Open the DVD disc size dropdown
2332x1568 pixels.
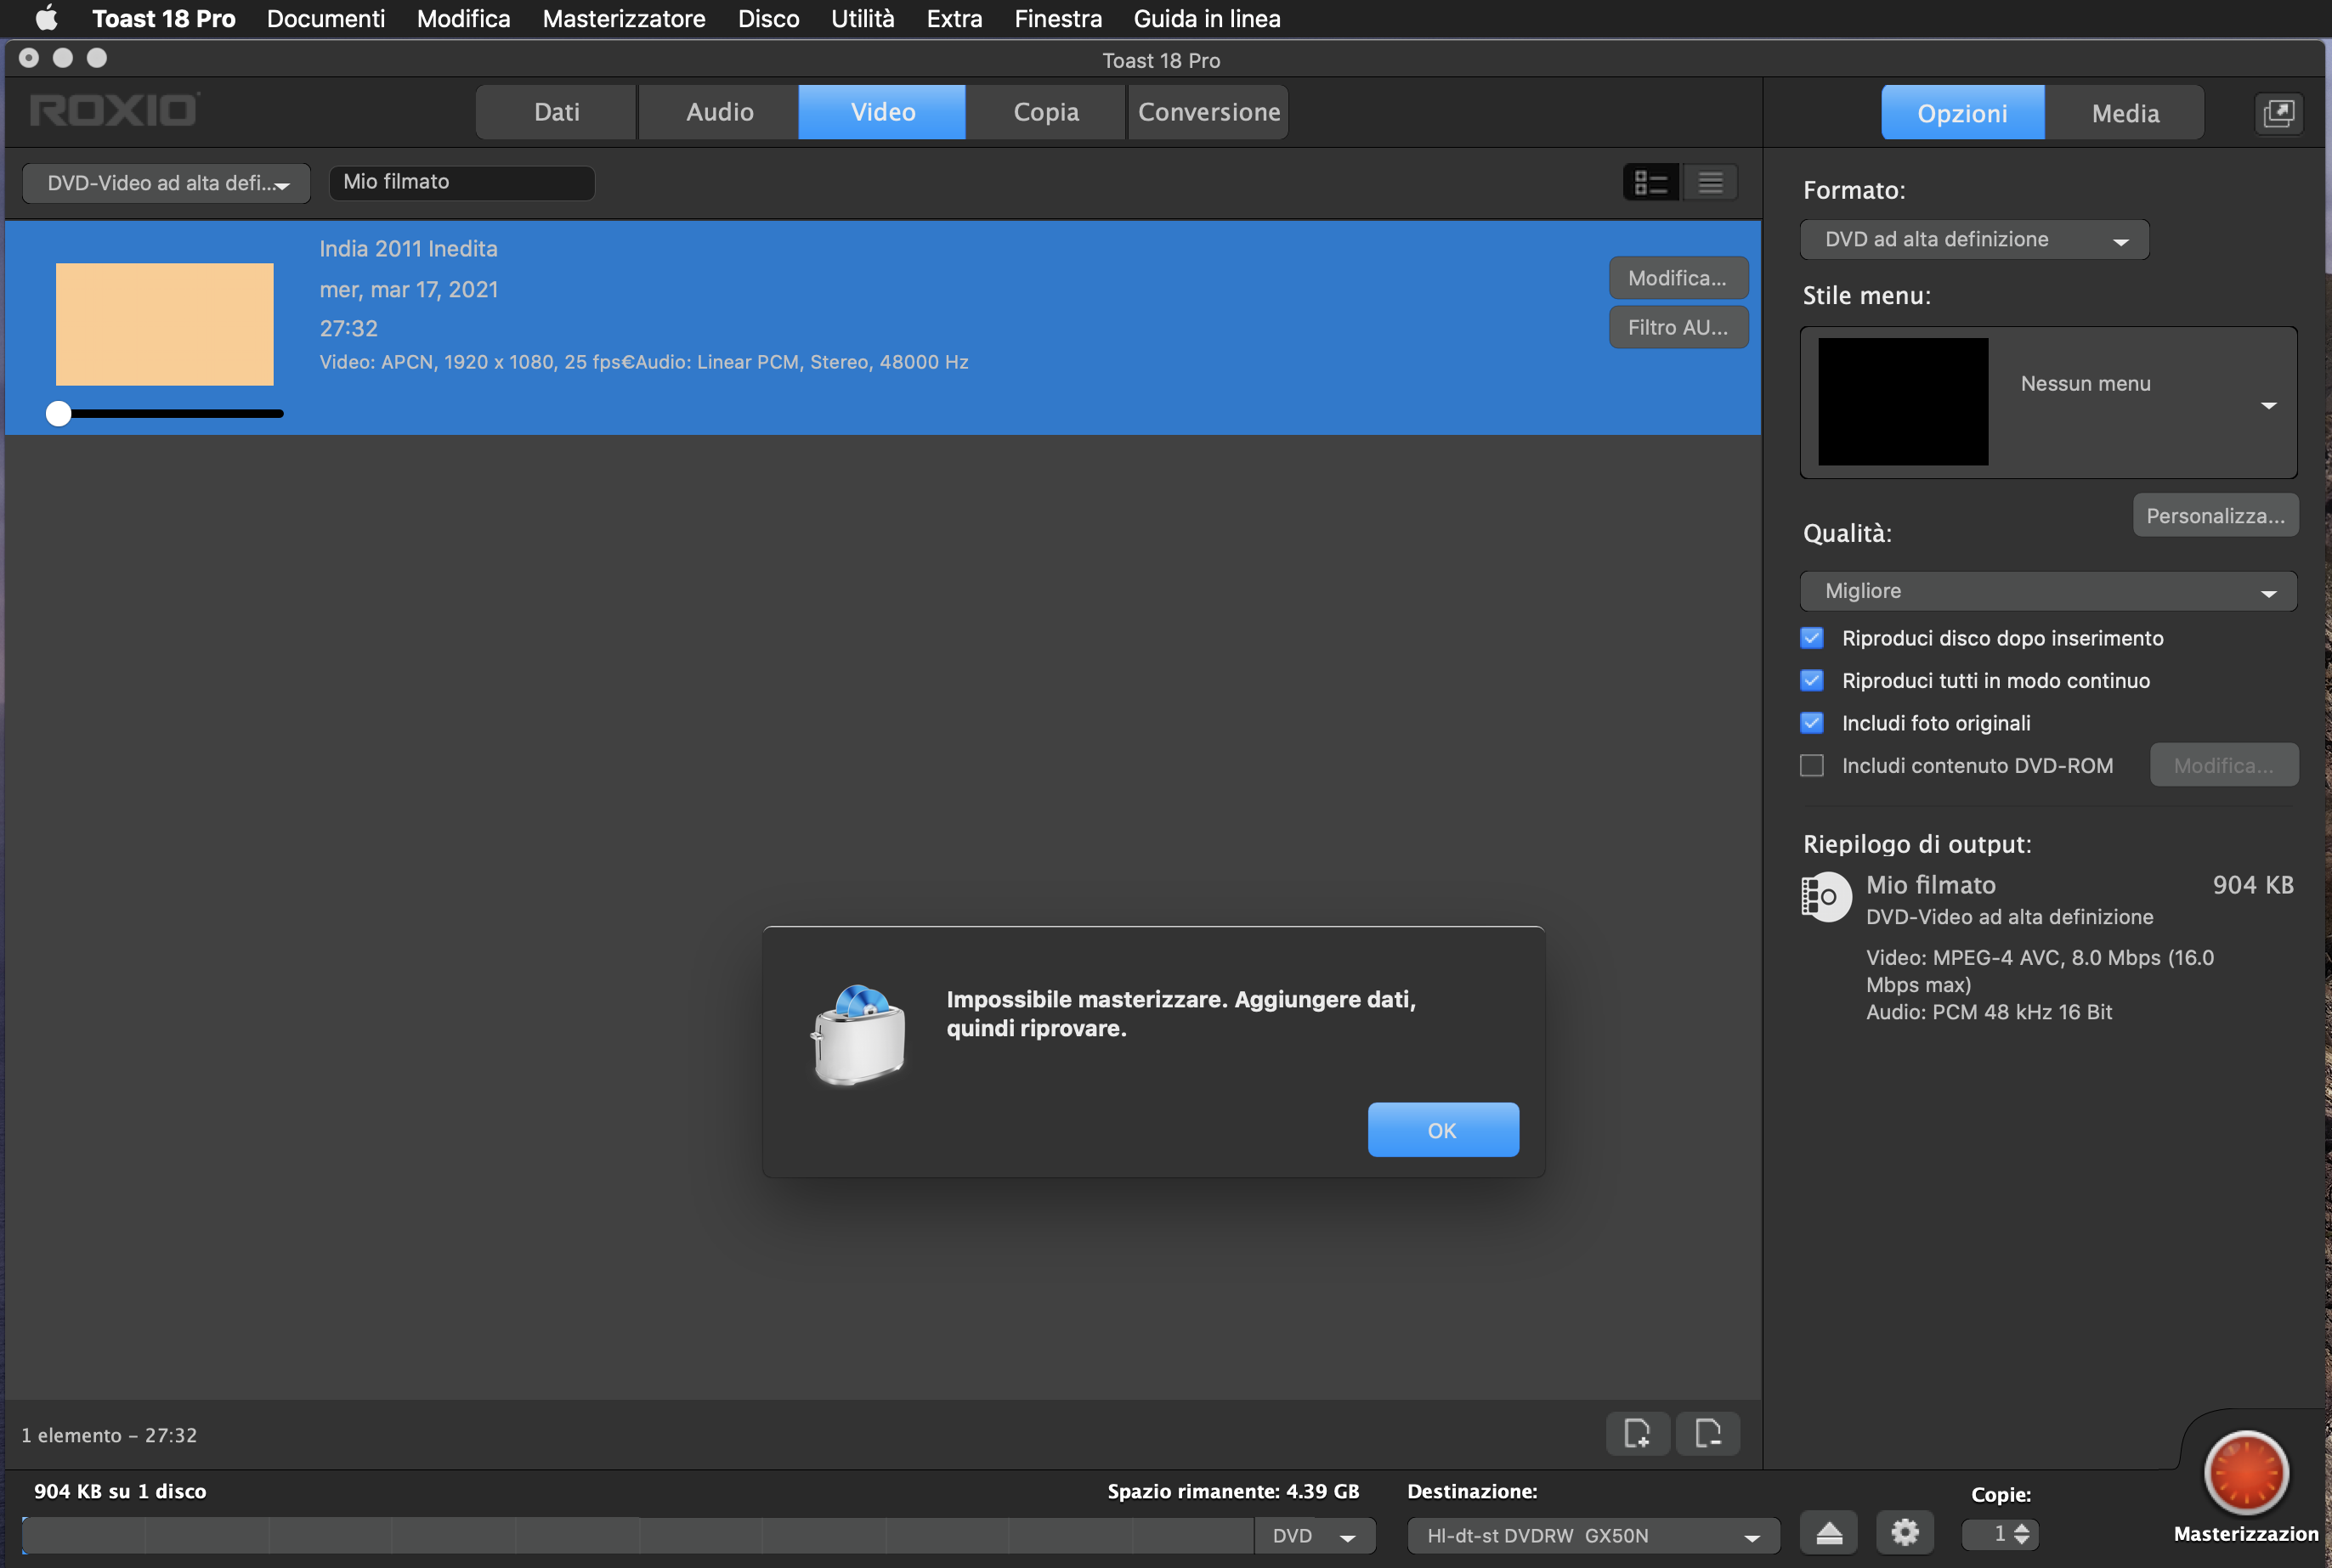[1315, 1535]
